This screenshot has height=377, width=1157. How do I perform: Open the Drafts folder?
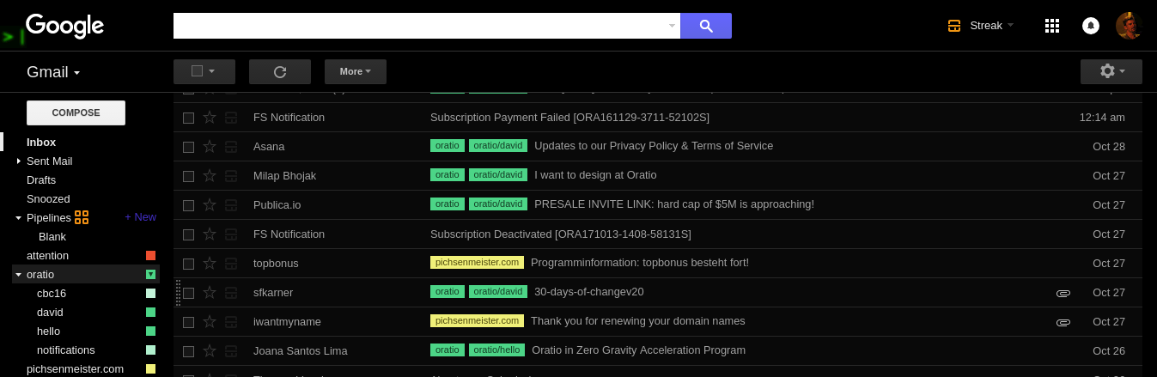[x=41, y=180]
